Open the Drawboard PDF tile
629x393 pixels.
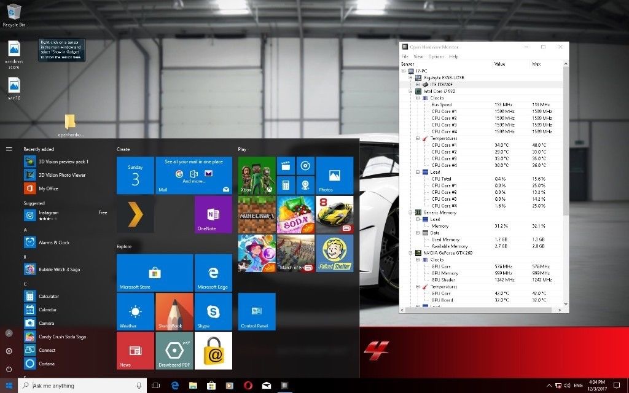174,351
